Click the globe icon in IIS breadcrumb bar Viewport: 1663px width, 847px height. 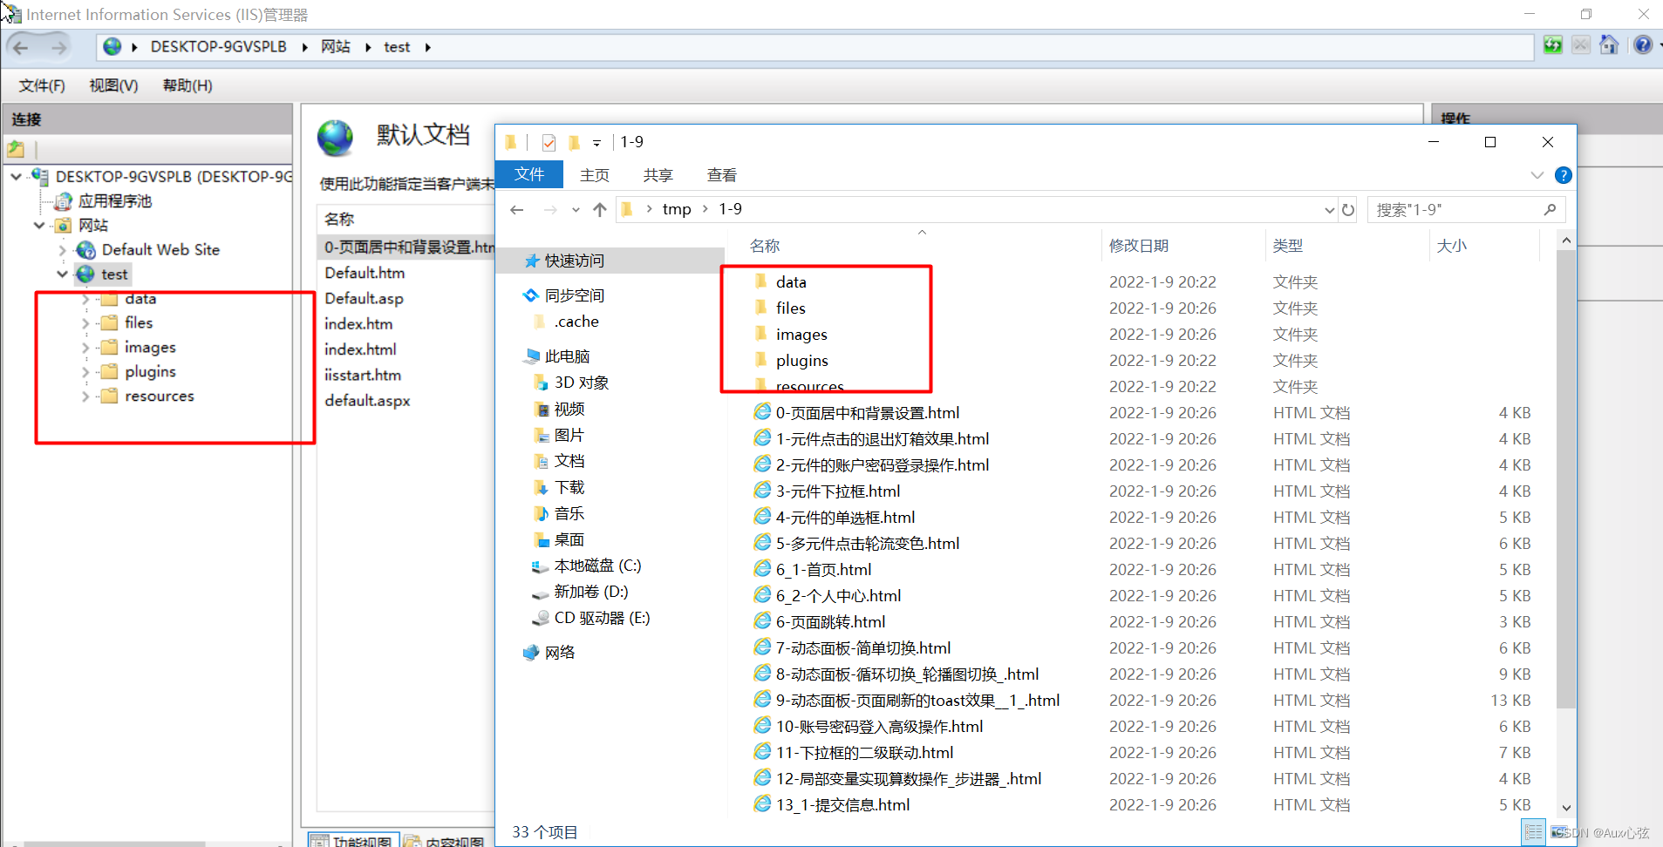coord(112,46)
